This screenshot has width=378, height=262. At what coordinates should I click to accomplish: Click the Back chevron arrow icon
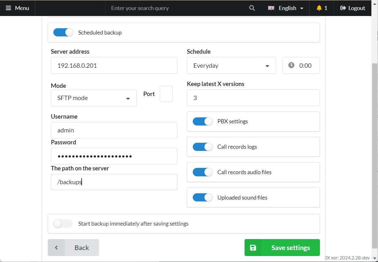57,248
